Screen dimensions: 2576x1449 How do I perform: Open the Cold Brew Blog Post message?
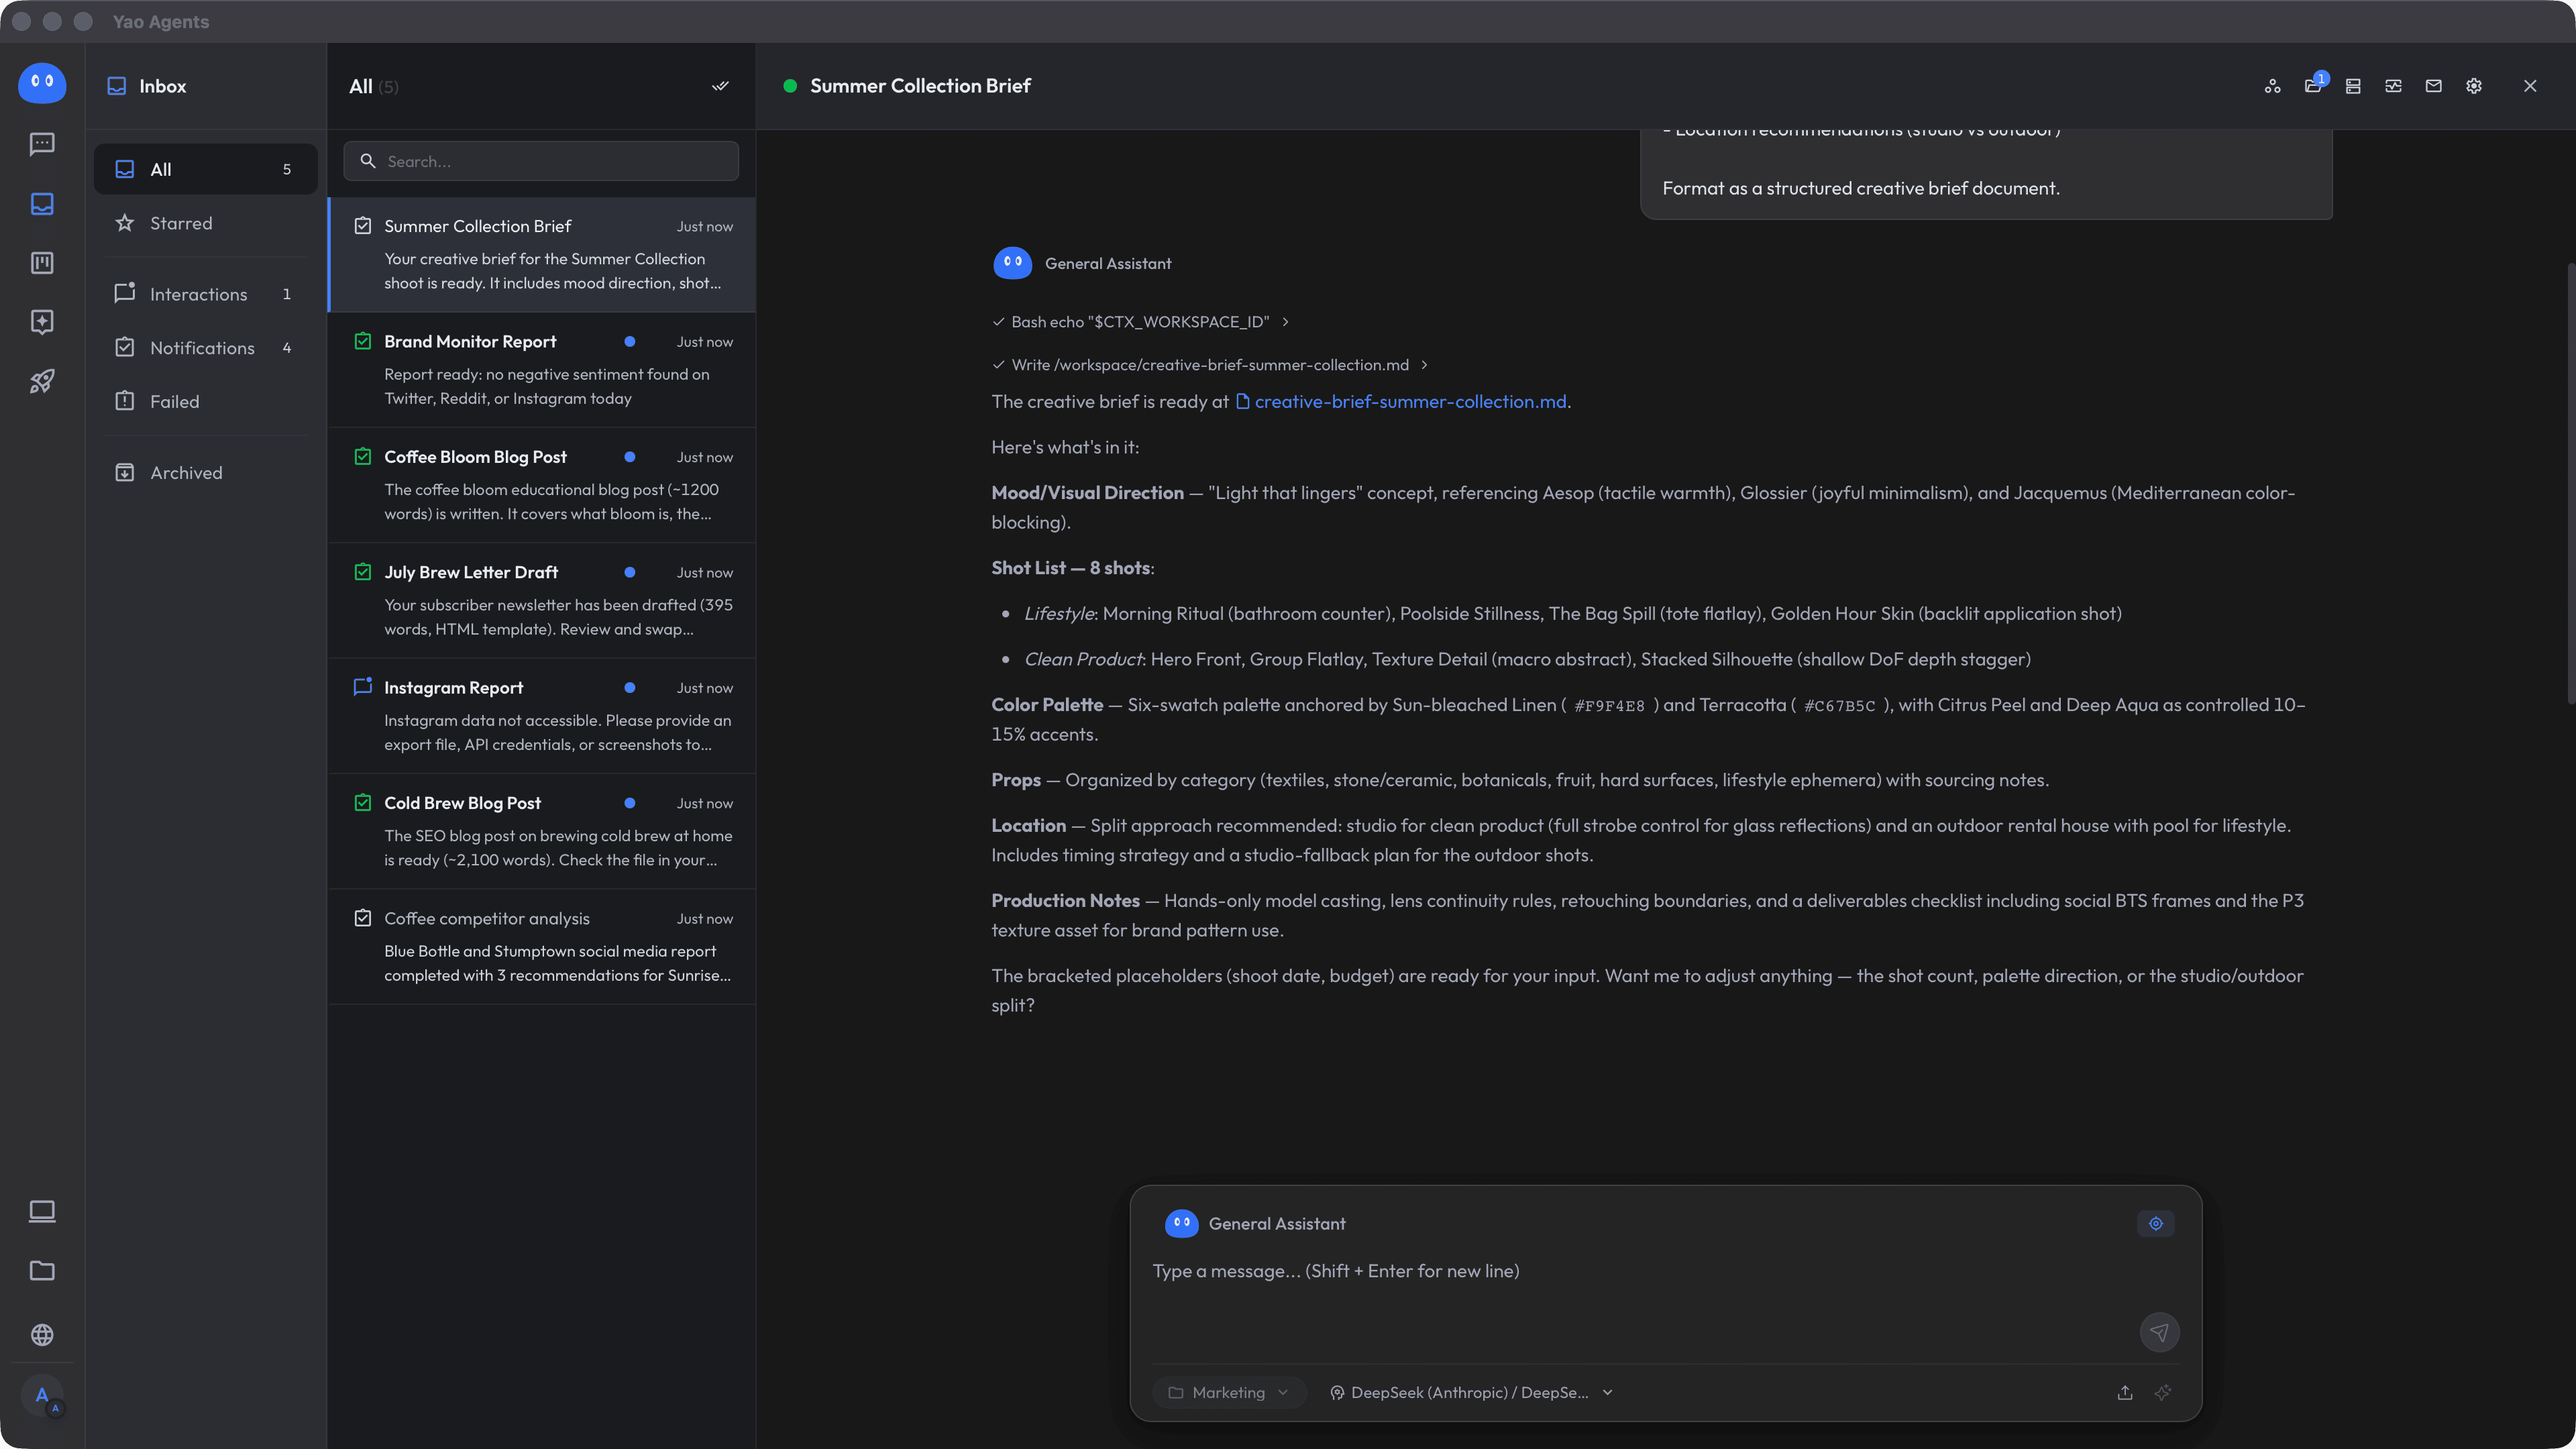coord(542,831)
